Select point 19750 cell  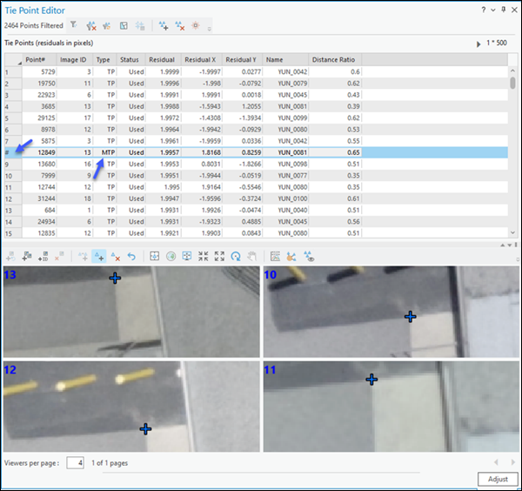(x=40, y=84)
